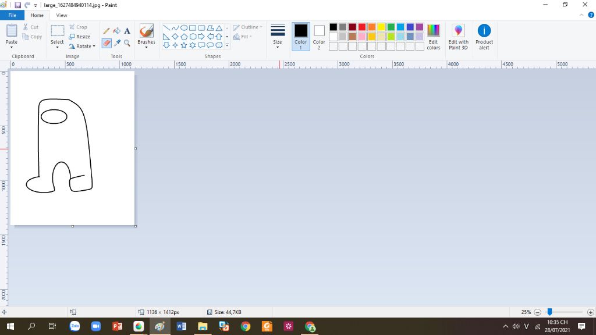Choose the Oval shape
The image size is (596, 335).
(184, 28)
